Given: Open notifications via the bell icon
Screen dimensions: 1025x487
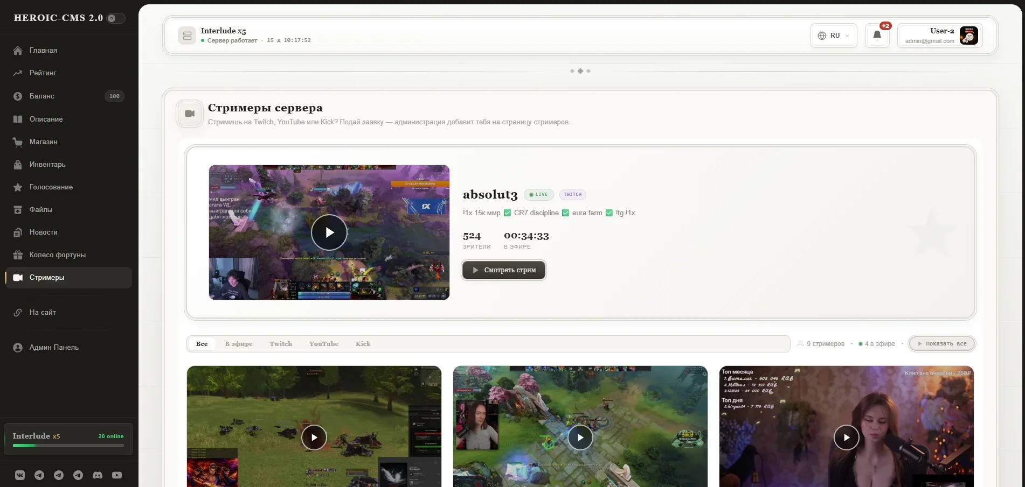Looking at the screenshot, I should (x=877, y=36).
